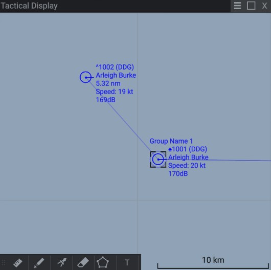
Task: Select the ruler measurement tool
Action: pos(18,262)
